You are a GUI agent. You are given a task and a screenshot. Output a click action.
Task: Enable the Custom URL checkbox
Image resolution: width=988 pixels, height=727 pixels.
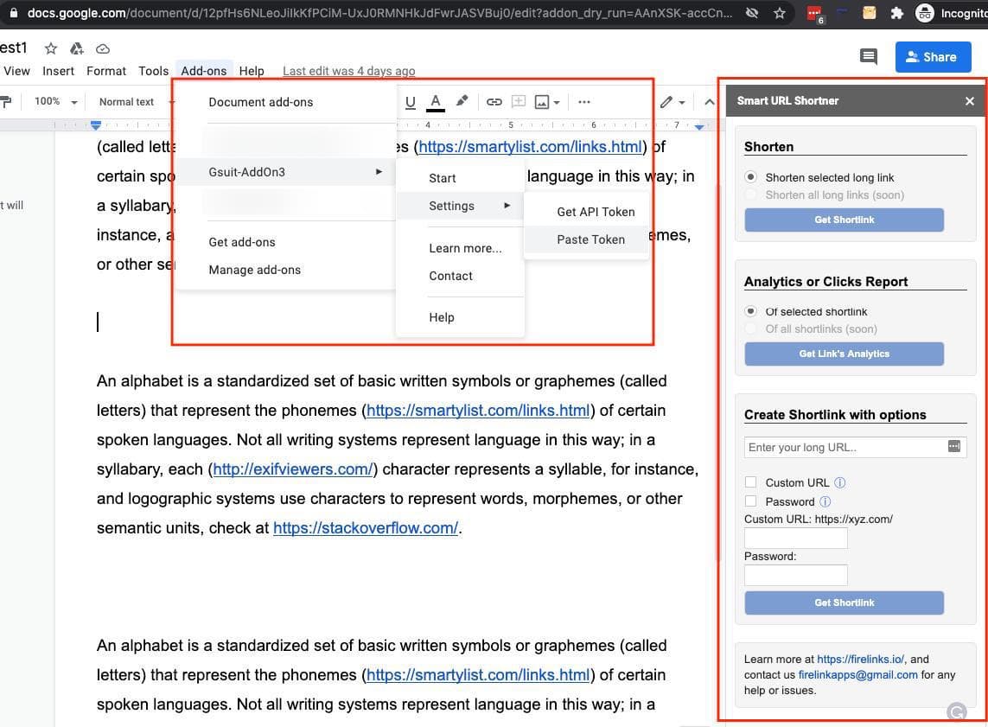point(750,482)
